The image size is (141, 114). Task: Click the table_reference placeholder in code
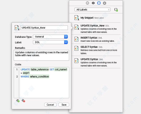pos(40,70)
